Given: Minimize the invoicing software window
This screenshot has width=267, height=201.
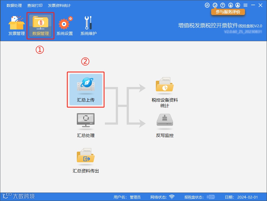Looking at the screenshot, I should tap(253, 5).
